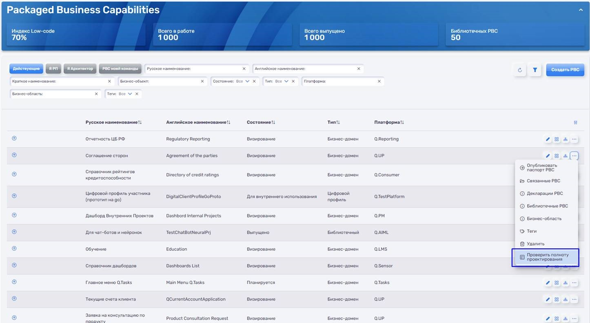Viewport: 590px width, 323px height.
Task: Toggle the Действующие filter chip
Action: coord(26,69)
